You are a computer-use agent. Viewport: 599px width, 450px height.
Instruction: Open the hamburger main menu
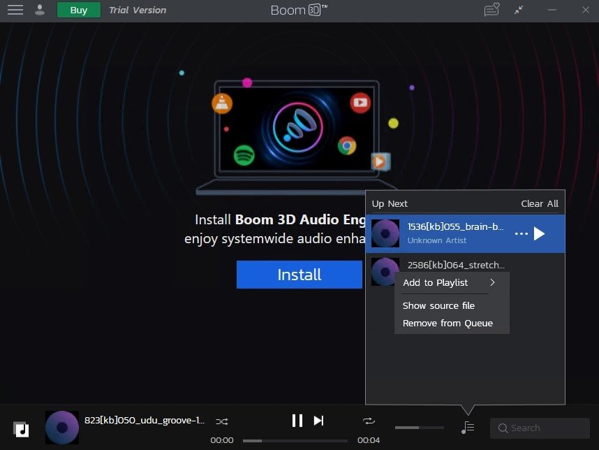pyautogui.click(x=15, y=10)
